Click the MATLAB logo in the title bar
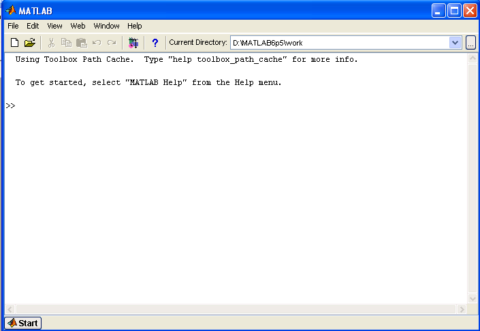This screenshot has height=331, width=480. coord(11,10)
